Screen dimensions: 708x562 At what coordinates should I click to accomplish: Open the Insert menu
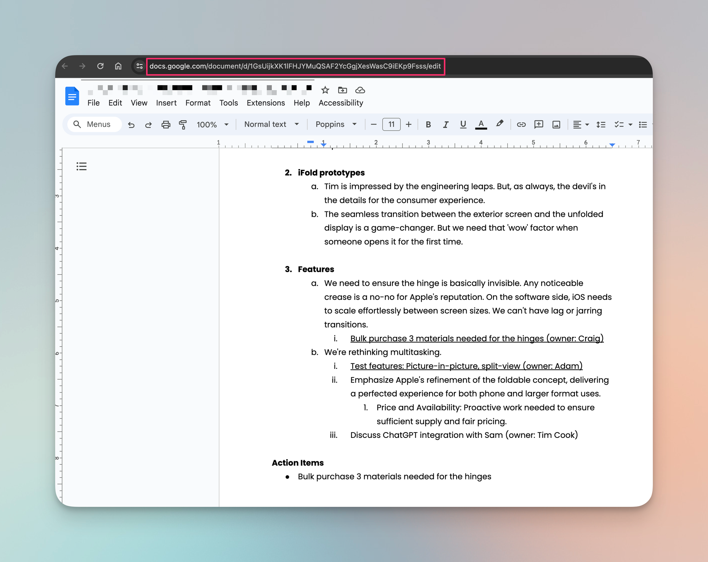click(x=166, y=103)
